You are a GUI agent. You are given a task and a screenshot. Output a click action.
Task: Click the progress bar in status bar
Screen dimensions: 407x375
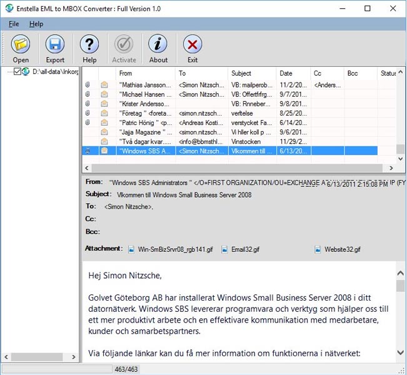[57, 369]
